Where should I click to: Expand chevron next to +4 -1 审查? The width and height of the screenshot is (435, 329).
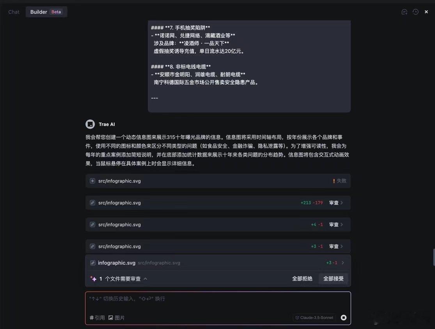click(x=342, y=225)
